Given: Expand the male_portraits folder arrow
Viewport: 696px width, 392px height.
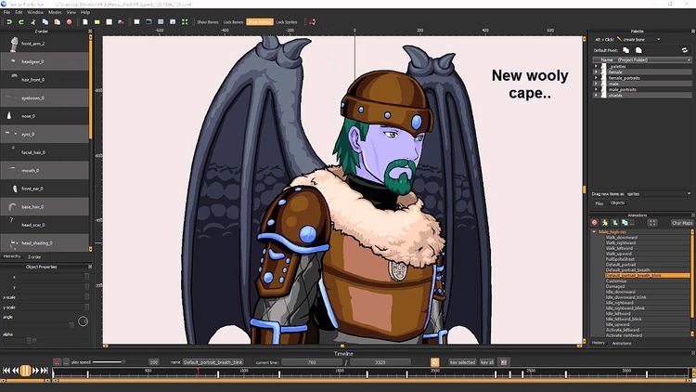Looking at the screenshot, I should coord(596,89).
